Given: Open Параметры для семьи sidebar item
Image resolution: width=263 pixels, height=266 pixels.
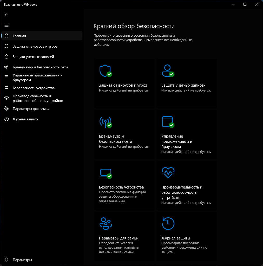Looking at the screenshot, I should tap(42, 109).
